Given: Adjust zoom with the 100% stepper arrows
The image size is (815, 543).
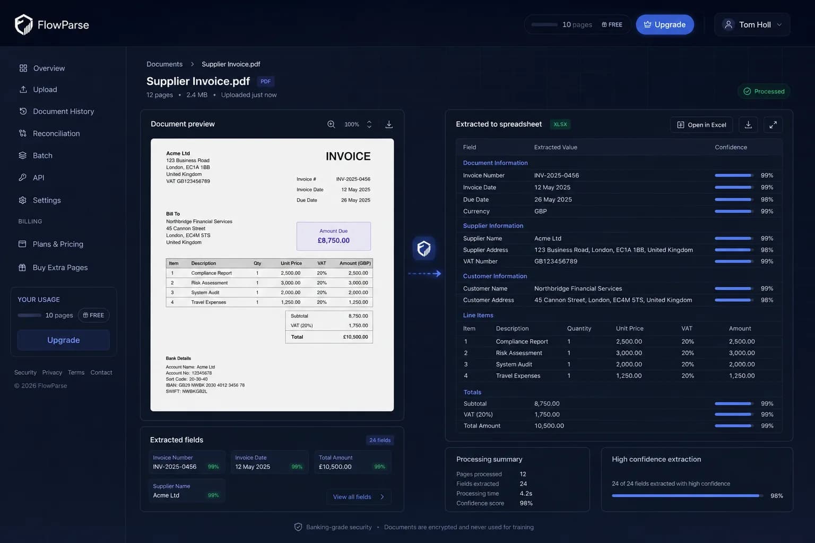Looking at the screenshot, I should pyautogui.click(x=369, y=124).
